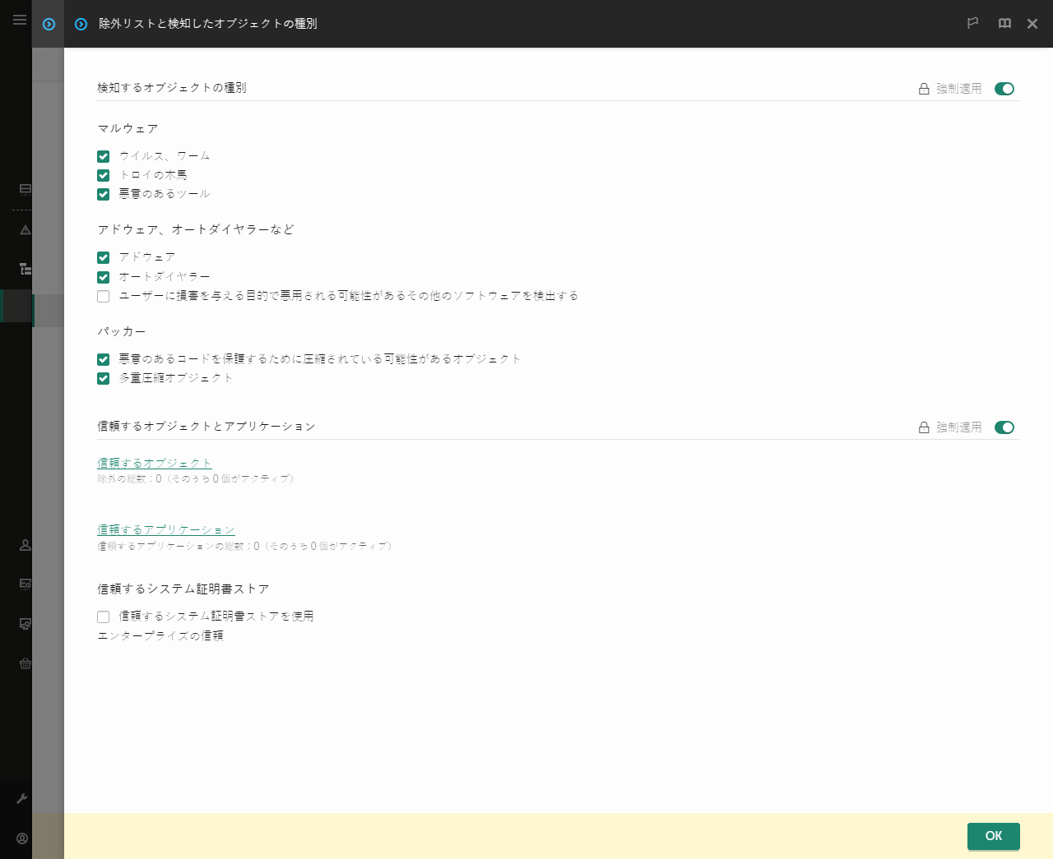The height and width of the screenshot is (859, 1053).
Task: Turn off the 強制適用 toggle for 検知するオブジェクトの種別
Action: (1004, 89)
